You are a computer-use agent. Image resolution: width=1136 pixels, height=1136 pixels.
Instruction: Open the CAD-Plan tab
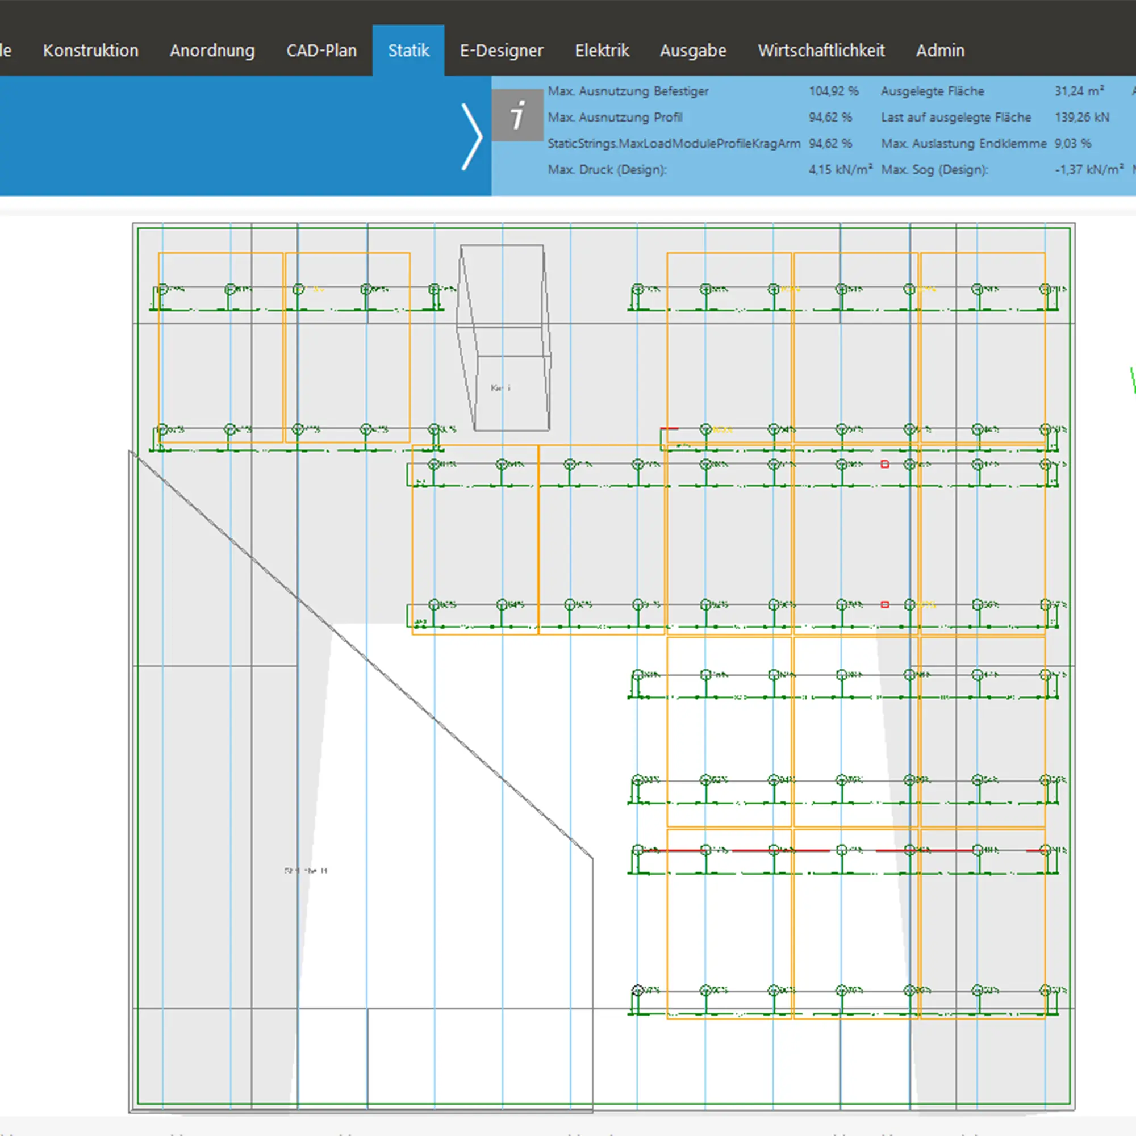click(x=321, y=51)
